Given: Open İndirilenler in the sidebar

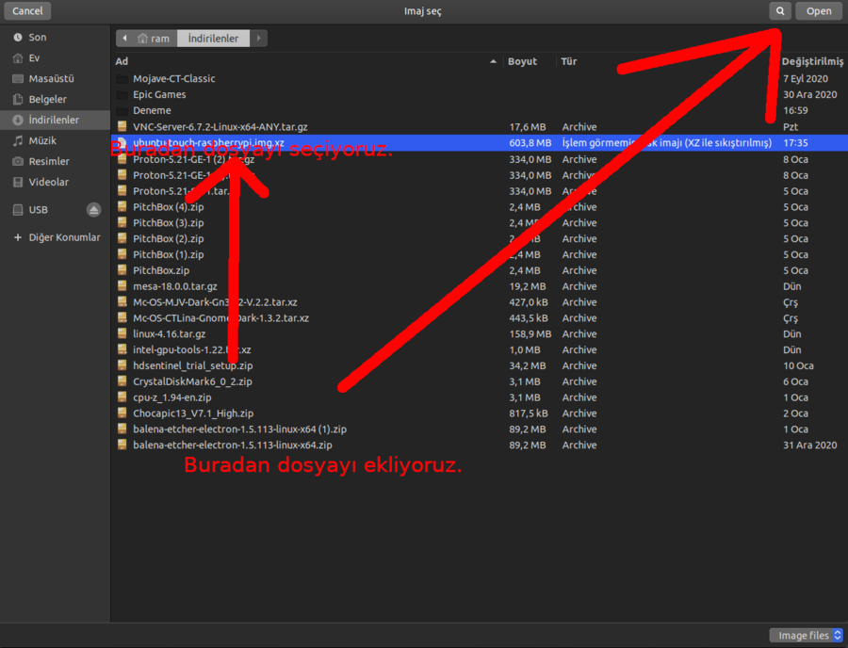Looking at the screenshot, I should 56,120.
